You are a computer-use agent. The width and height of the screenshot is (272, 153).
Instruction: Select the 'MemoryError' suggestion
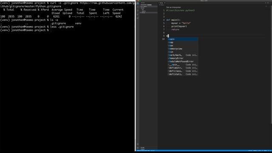[x=183, y=58]
